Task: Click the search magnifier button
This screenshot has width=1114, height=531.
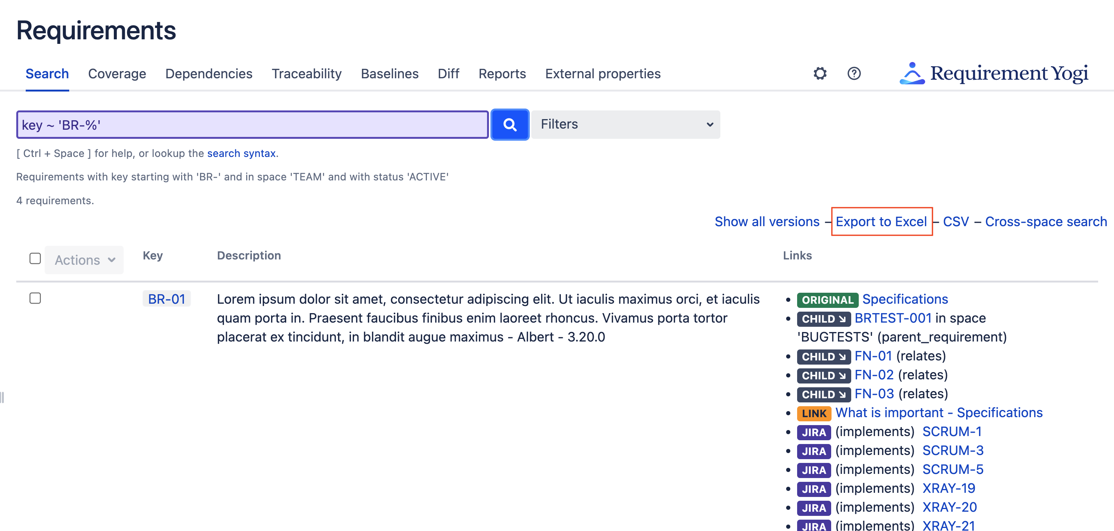Action: 509,124
